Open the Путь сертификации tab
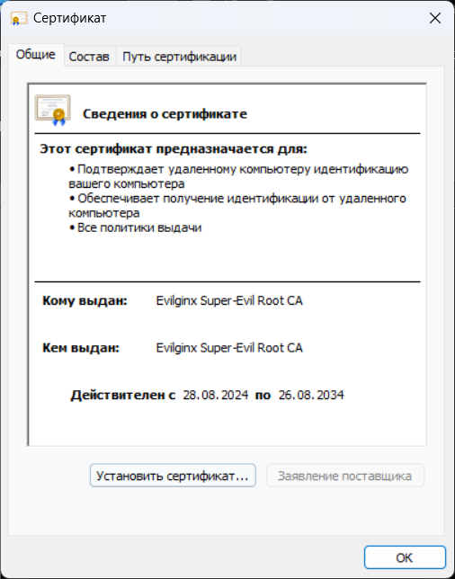Screen dimensions: 455x579 click(179, 57)
